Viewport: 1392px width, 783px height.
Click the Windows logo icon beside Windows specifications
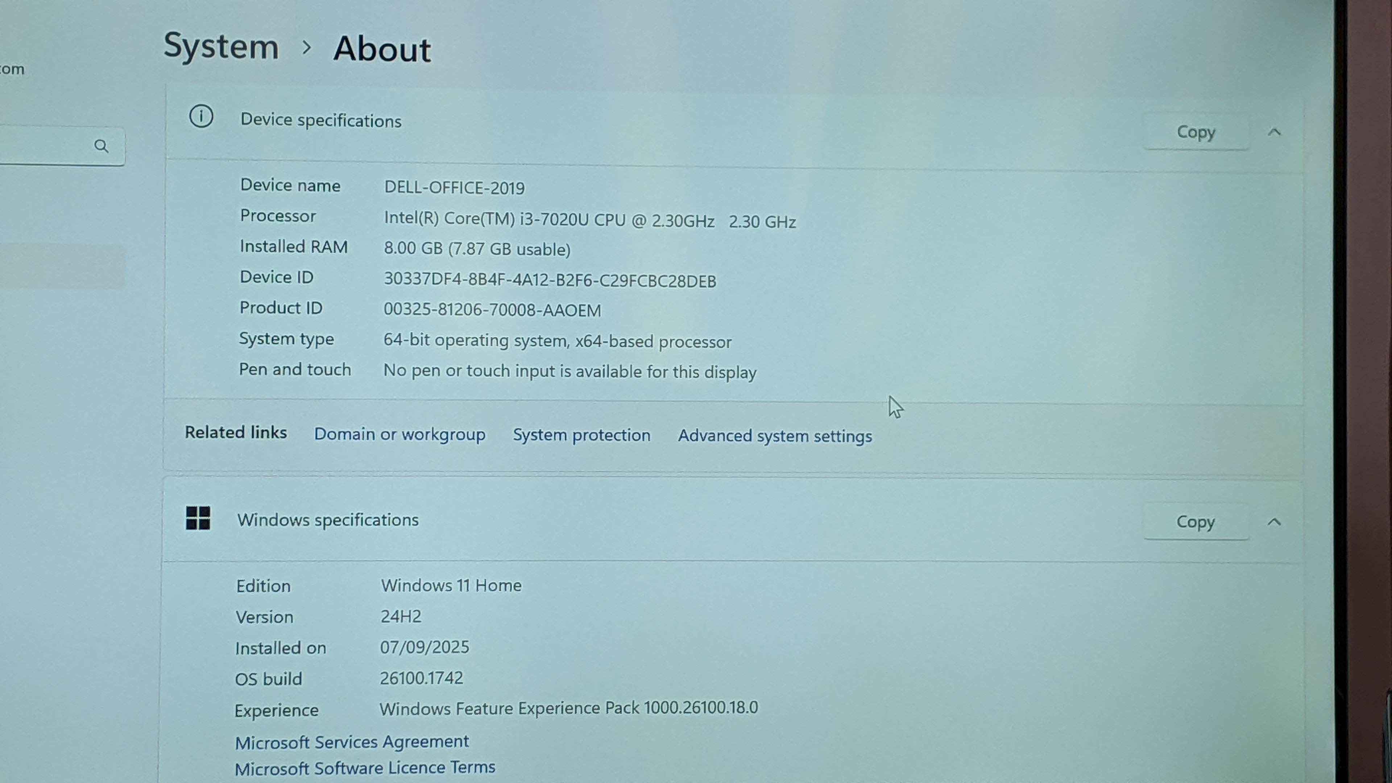pyautogui.click(x=198, y=518)
